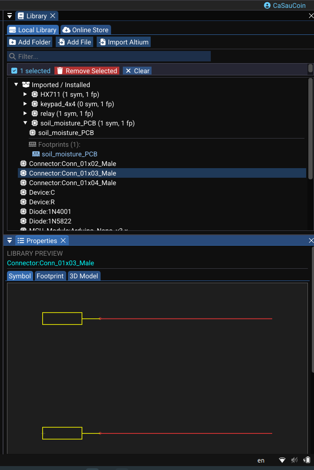Expand the keypad_4x4 library entry

(25, 104)
